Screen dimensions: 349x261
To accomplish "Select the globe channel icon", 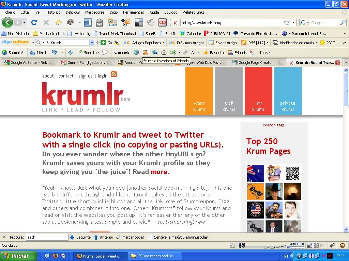I will (136, 52).
